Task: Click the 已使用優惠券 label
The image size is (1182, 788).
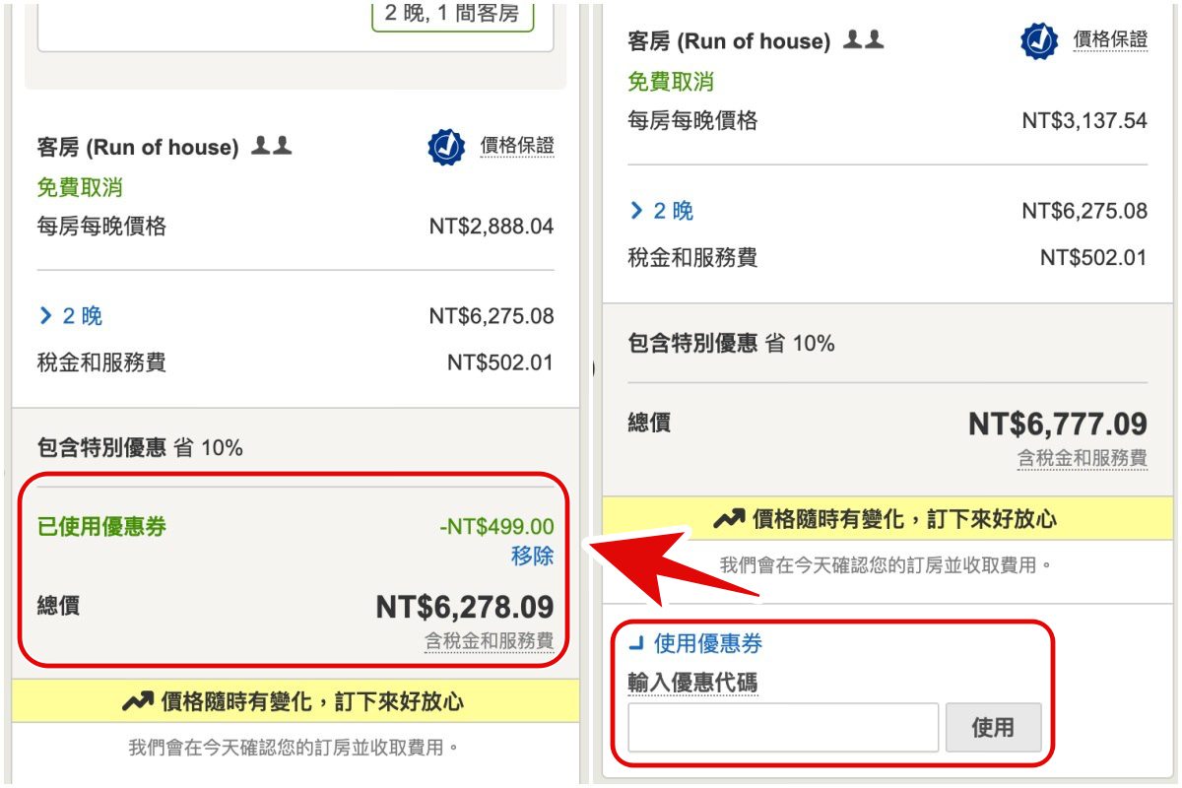Action: pyautogui.click(x=101, y=527)
